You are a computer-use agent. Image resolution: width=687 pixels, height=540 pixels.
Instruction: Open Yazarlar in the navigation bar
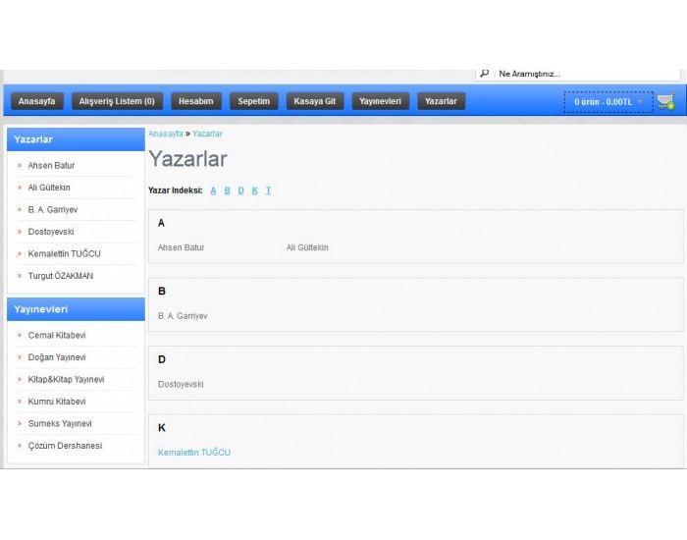441,101
